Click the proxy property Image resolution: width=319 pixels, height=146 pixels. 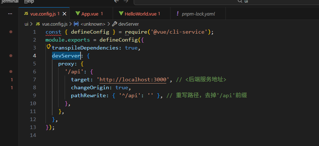coord(66,64)
